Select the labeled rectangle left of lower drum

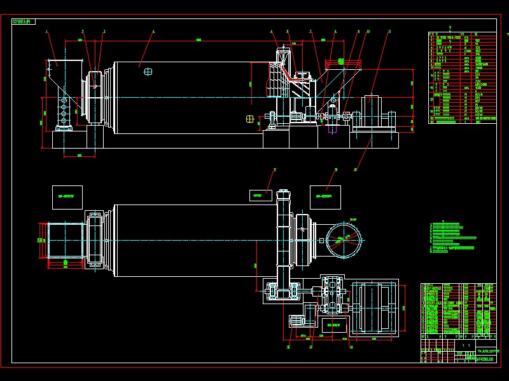point(67,197)
